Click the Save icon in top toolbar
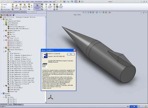The height and width of the screenshot is (108, 148). pos(64,2)
